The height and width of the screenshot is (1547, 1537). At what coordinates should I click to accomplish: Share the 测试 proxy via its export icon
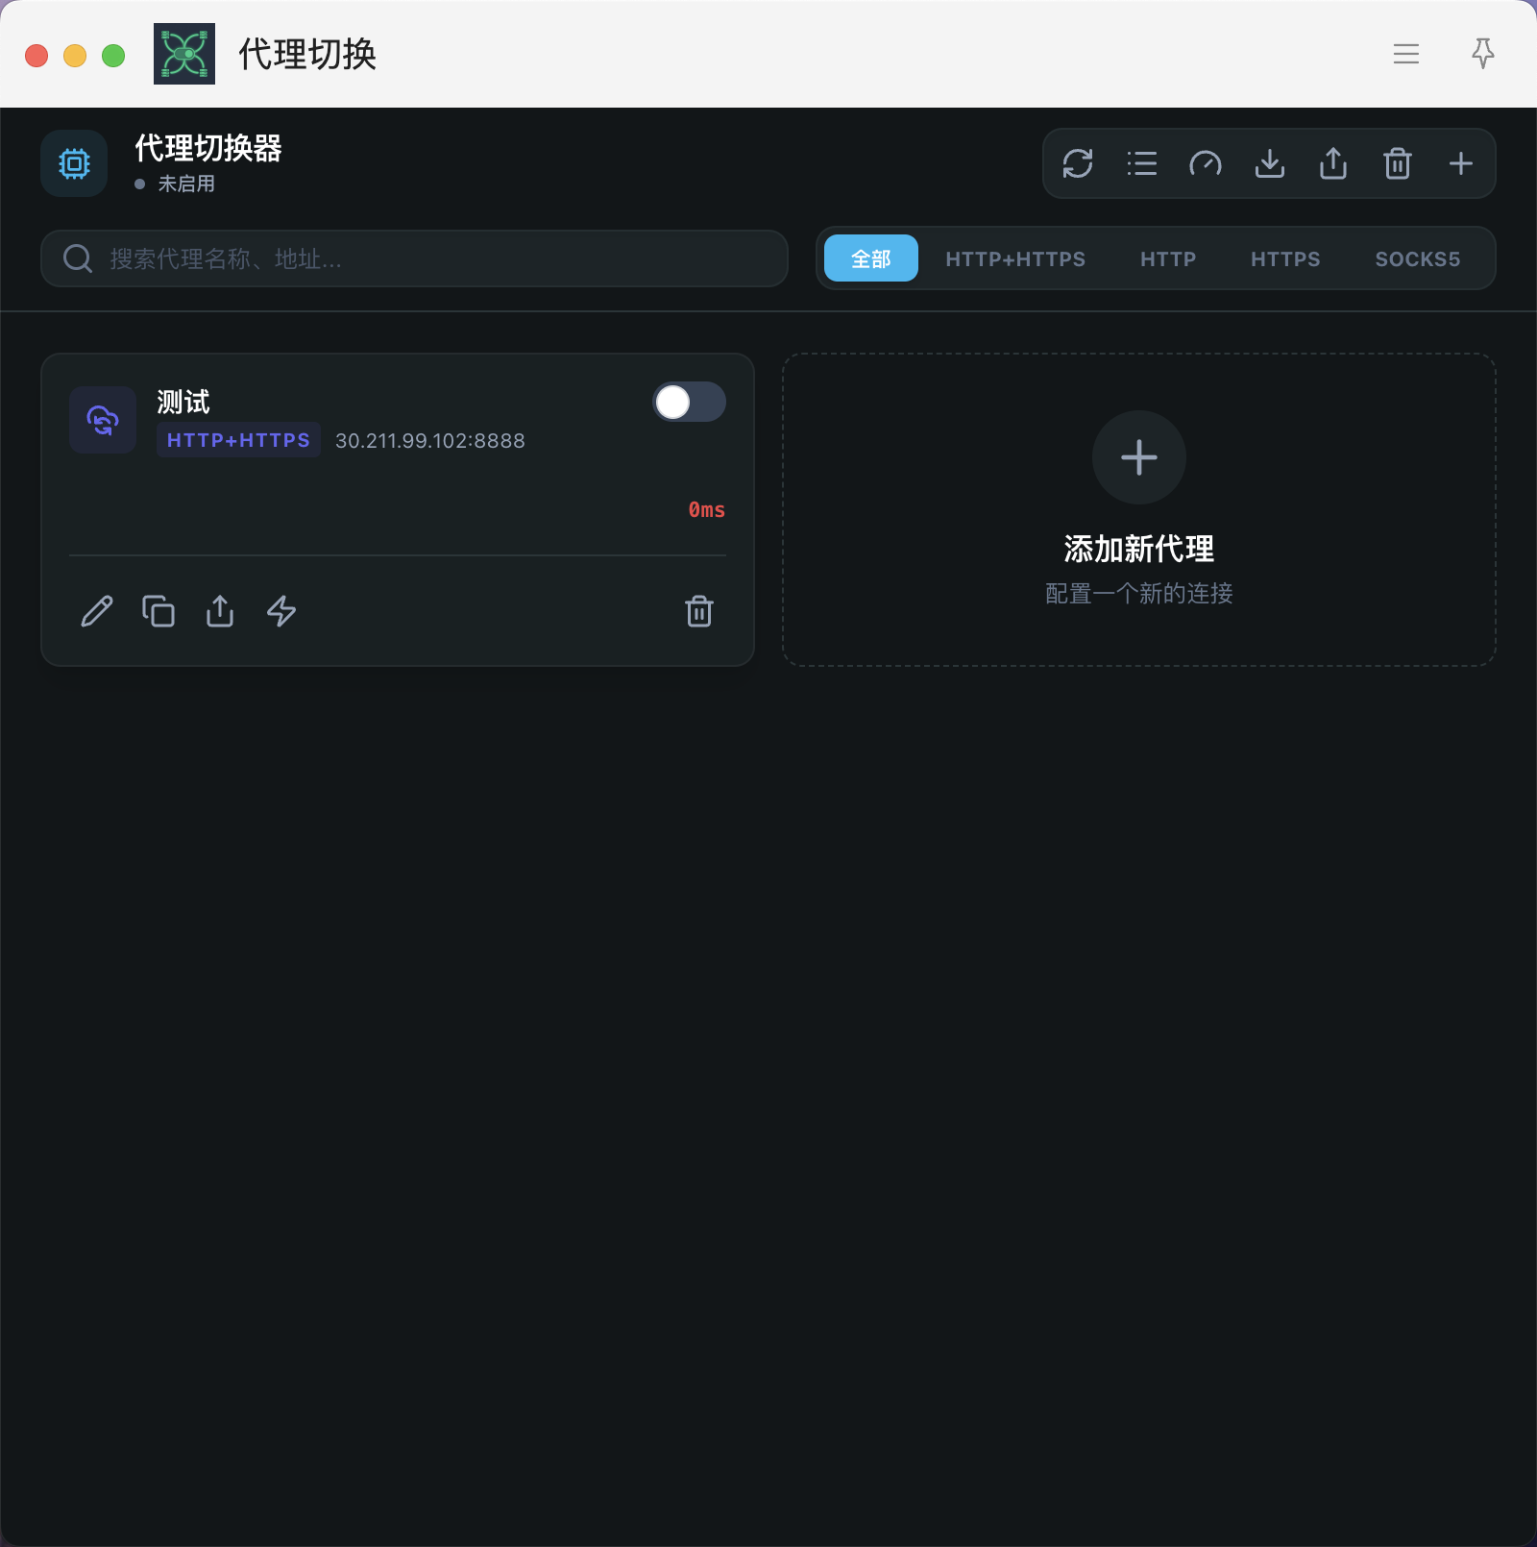220,611
